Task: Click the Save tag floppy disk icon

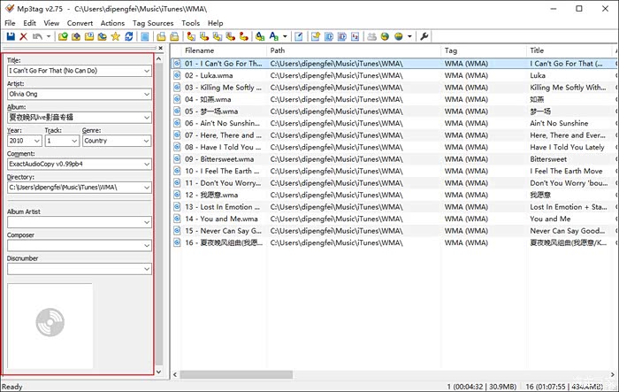Action: 11,36
